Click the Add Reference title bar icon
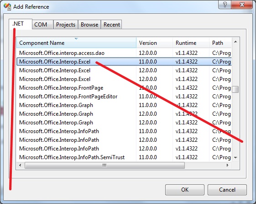Screen dimensions: 256x204 pos(7,6)
